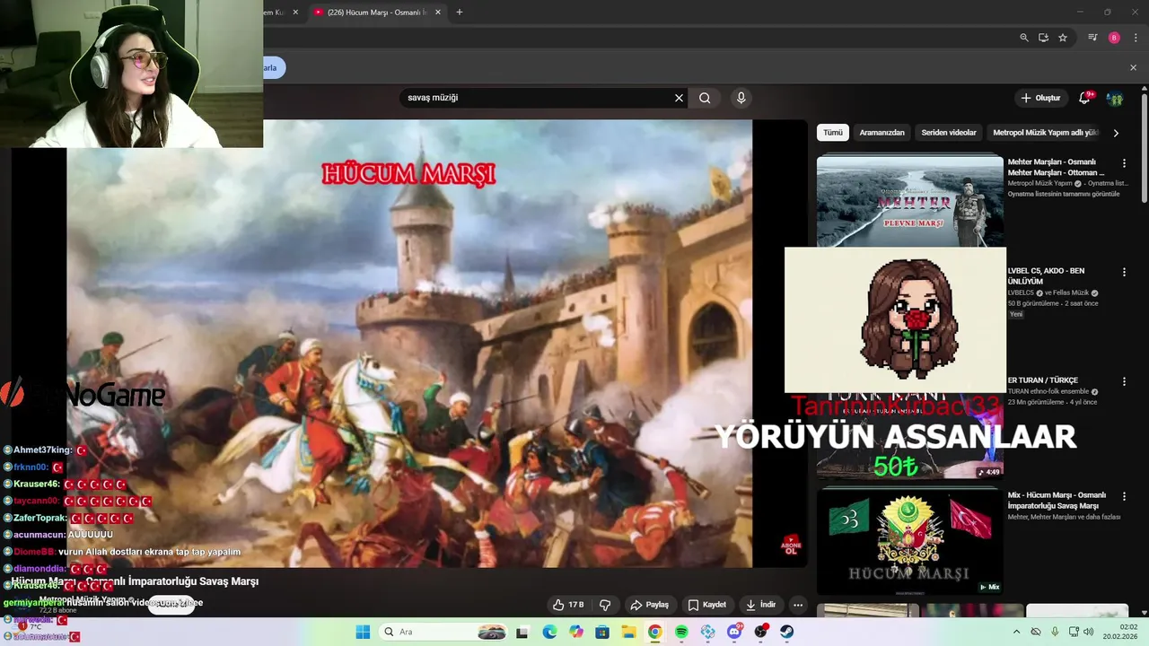
Task: Click the install app icon in address bar
Action: [x=1043, y=38]
